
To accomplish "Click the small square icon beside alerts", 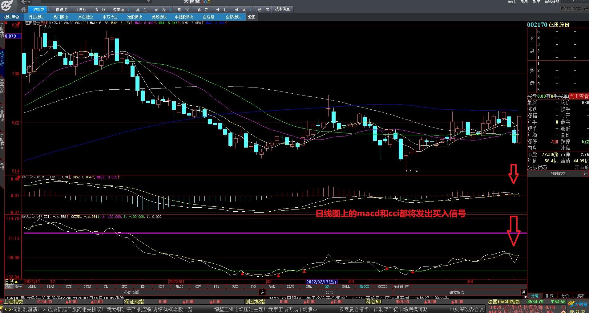I will pos(563,307).
